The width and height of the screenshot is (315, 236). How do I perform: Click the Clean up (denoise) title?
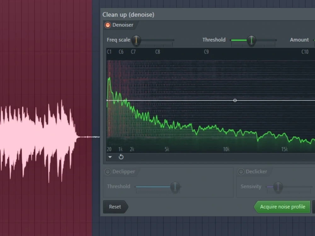pos(129,15)
